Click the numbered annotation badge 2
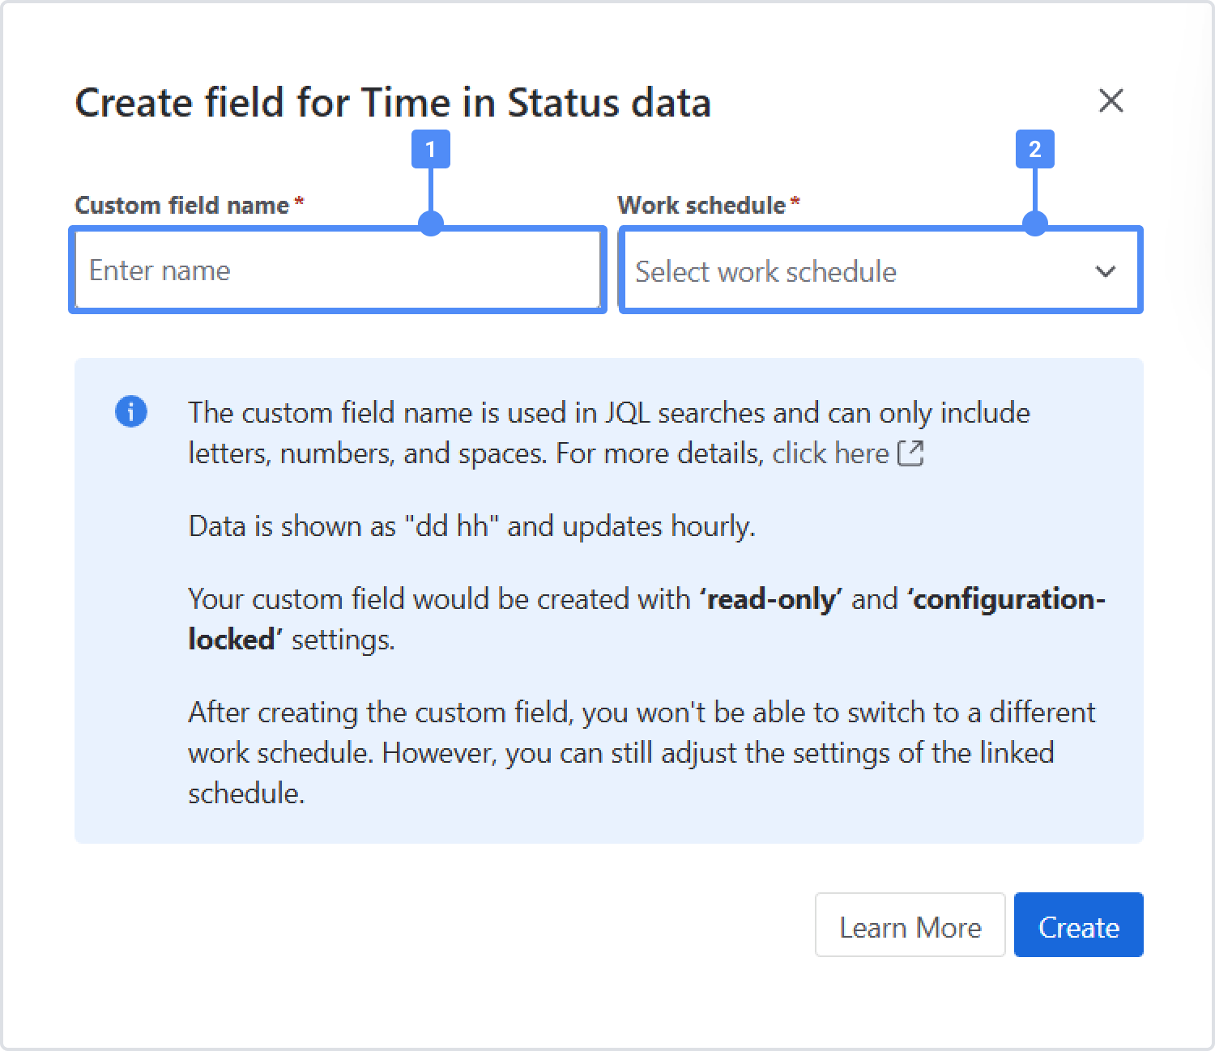This screenshot has height=1051, width=1215. coord(1034,149)
